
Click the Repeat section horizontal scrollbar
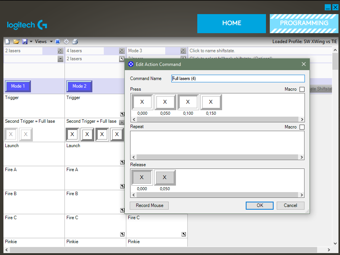[218, 157]
